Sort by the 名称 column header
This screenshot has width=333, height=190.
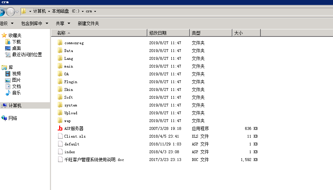pyautogui.click(x=99, y=33)
